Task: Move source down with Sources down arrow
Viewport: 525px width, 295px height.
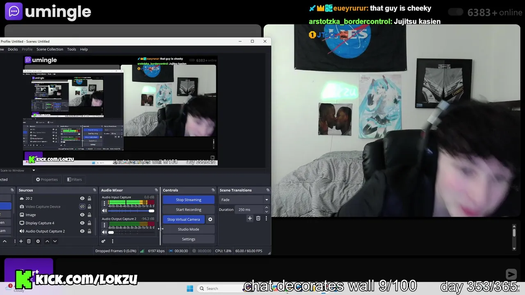Action: click(x=55, y=241)
